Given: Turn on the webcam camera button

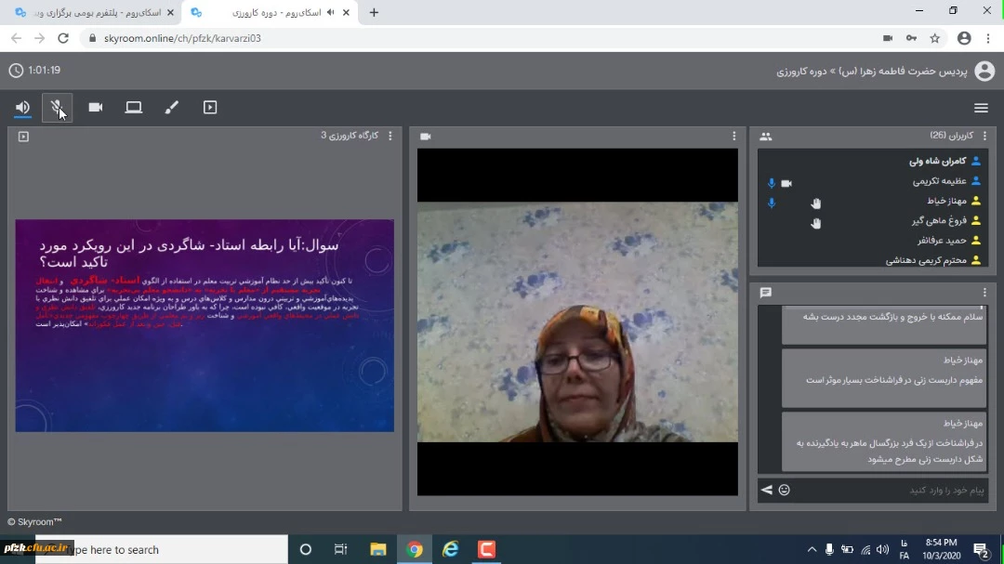Looking at the screenshot, I should coord(96,108).
